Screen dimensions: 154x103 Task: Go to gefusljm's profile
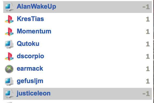coord(30,81)
